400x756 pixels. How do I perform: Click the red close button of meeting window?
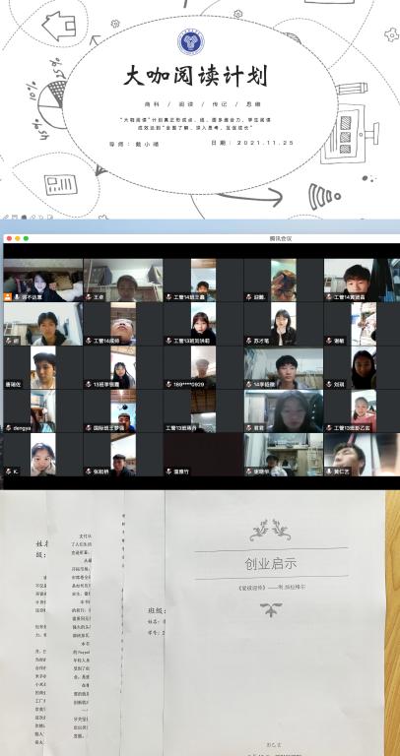click(x=9, y=238)
